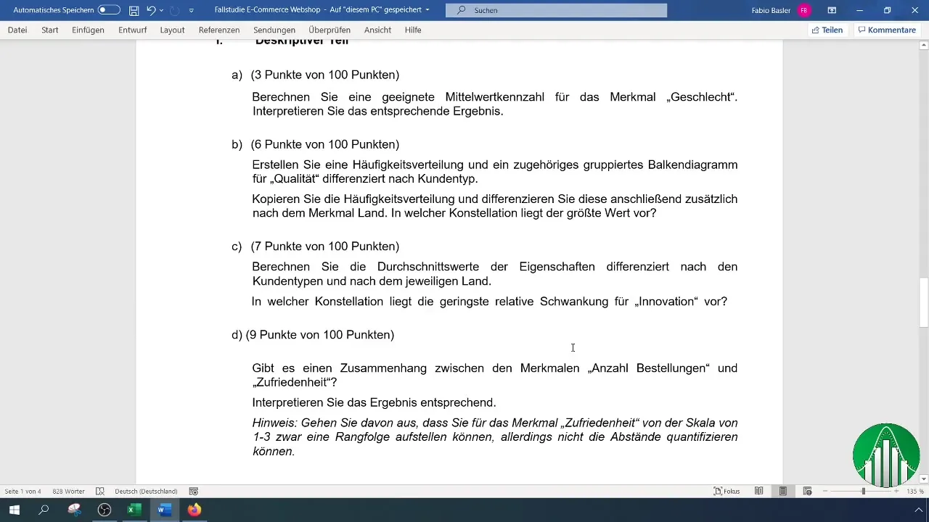Open the Kommentare pane button

(x=886, y=30)
